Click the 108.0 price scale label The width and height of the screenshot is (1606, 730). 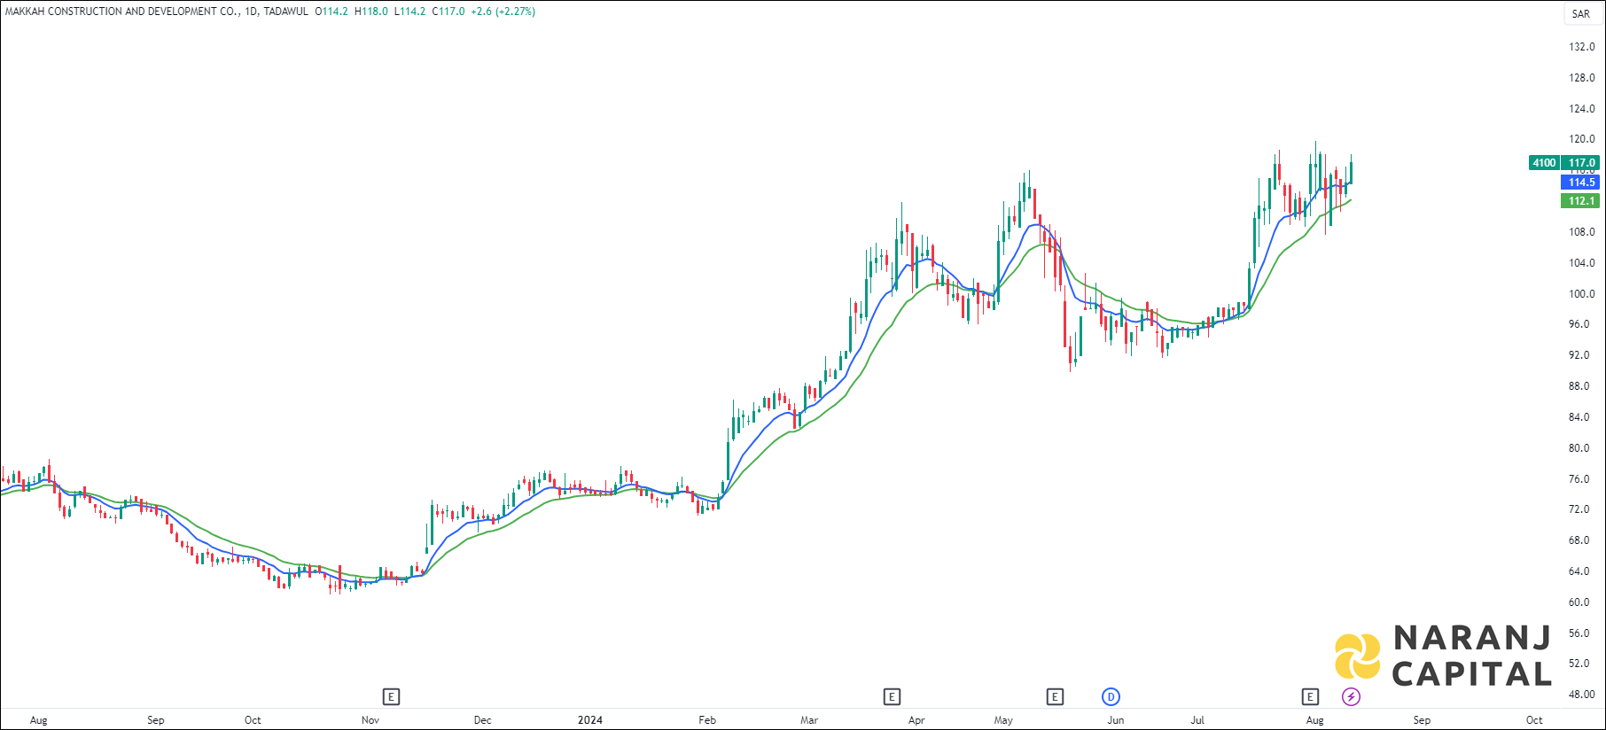point(1581,232)
